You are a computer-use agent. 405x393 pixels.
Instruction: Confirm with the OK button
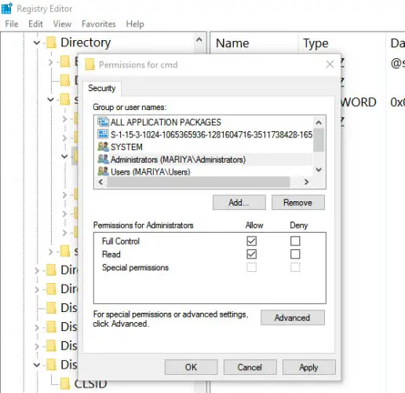coord(191,367)
